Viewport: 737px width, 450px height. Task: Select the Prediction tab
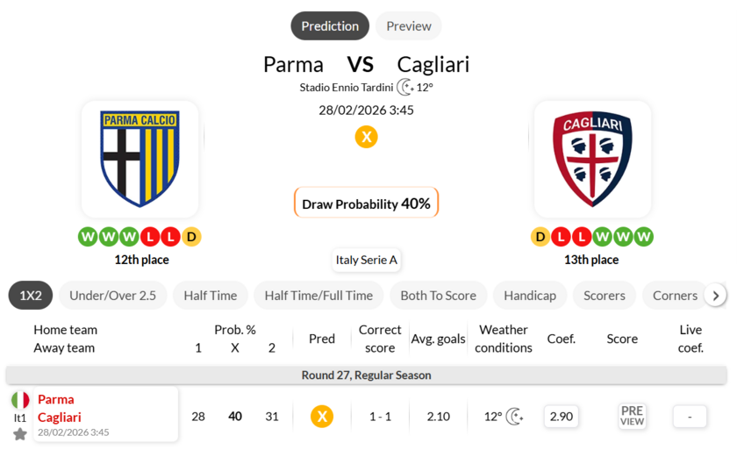(x=330, y=26)
